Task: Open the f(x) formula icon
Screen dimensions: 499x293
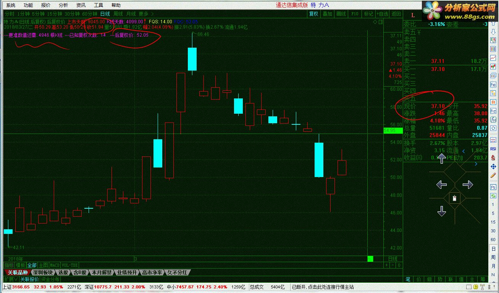Action: tap(493, 119)
